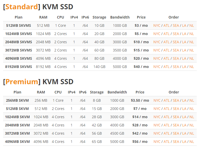Screen dimensions: 198x147
Task: Order 4096MB SKVM premium plan in NYC
Action: click(x=157, y=142)
